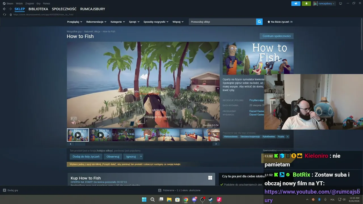This screenshot has height=204, width=363.
Task: Open OBS Studio from the taskbar
Action: click(202, 199)
